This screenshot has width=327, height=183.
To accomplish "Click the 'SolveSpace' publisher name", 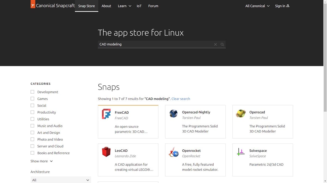I will 258,156.
